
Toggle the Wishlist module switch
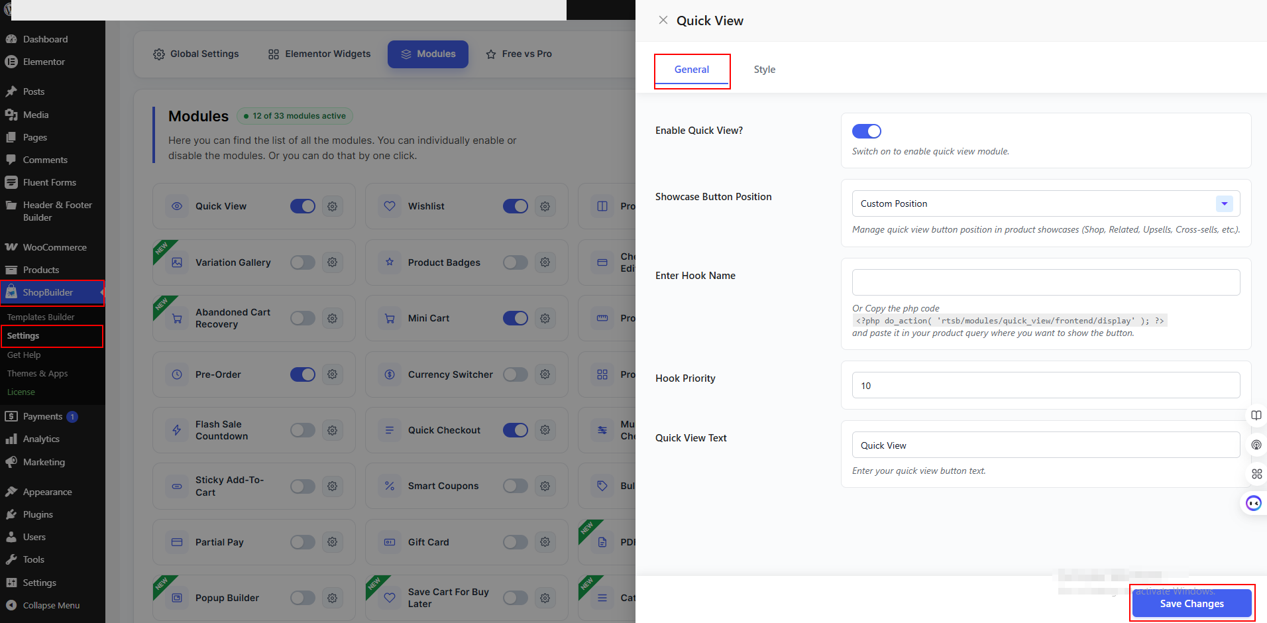[516, 206]
